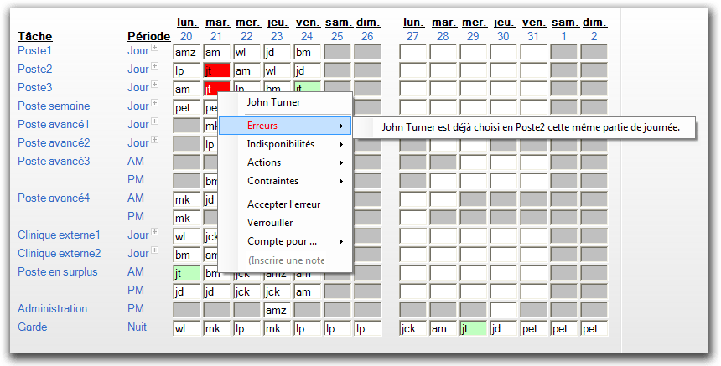Open the Poste semaine task link
Viewport: 721px width, 366px height.
[54, 106]
